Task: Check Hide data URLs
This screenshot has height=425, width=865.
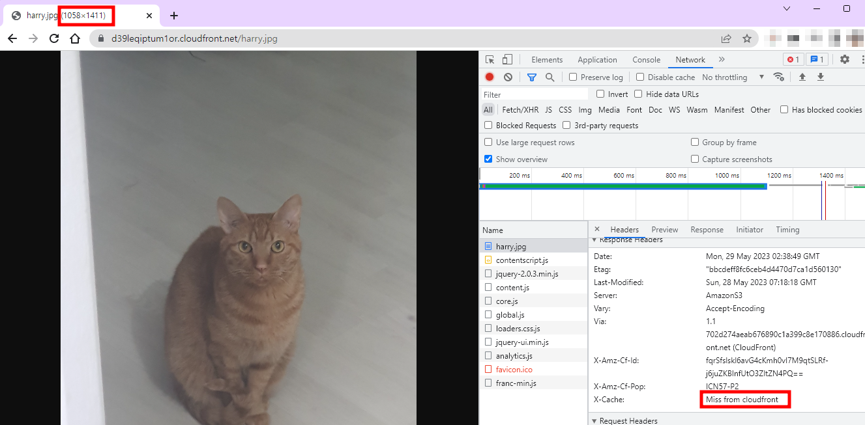Action: click(x=638, y=94)
